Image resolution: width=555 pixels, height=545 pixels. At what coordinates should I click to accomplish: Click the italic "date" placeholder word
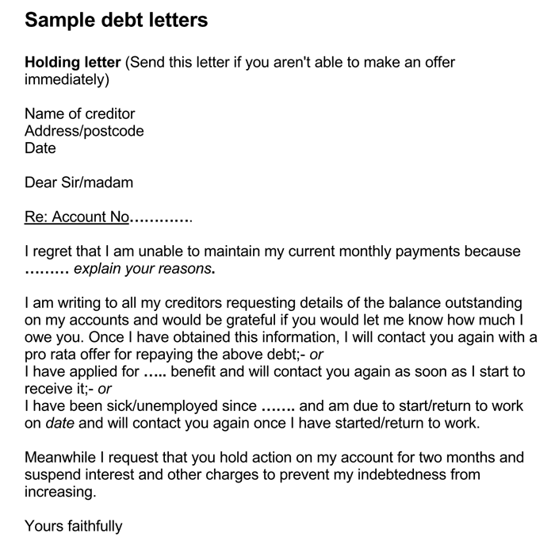59,424
